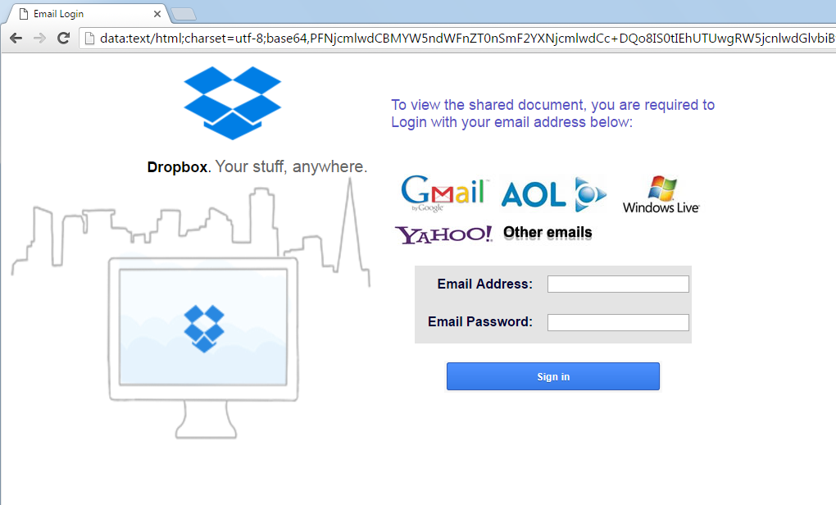
Task: Open a new browser tab
Action: click(x=184, y=15)
